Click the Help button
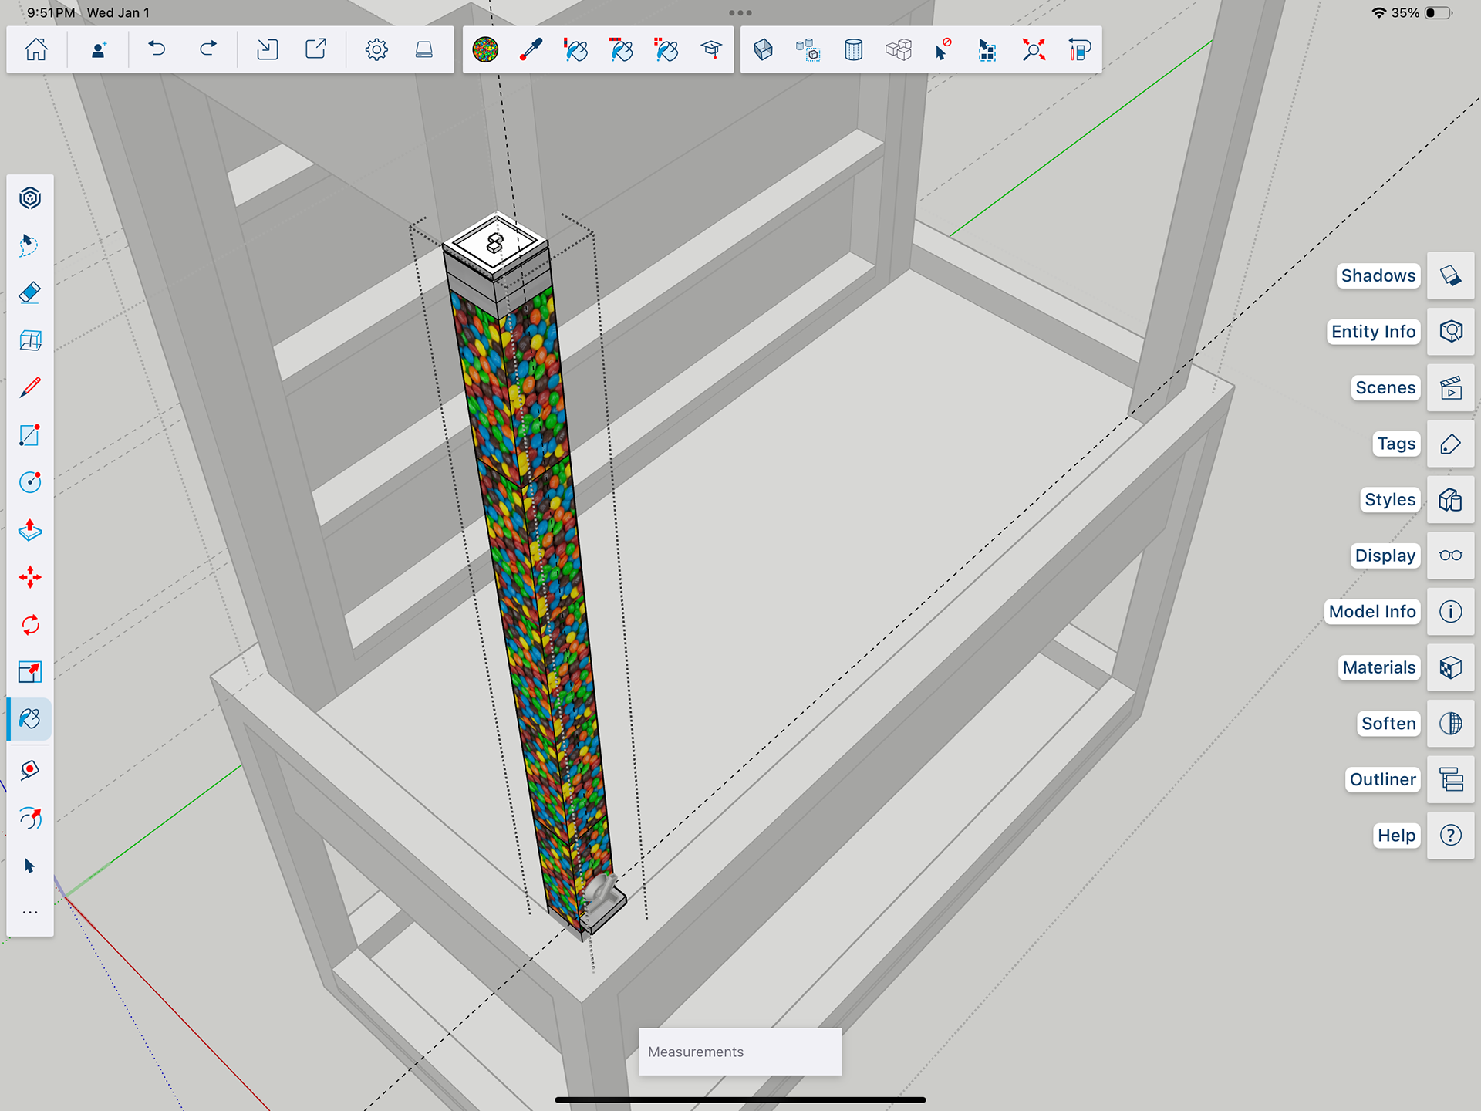Viewport: 1481px width, 1111px height. (x=1450, y=836)
